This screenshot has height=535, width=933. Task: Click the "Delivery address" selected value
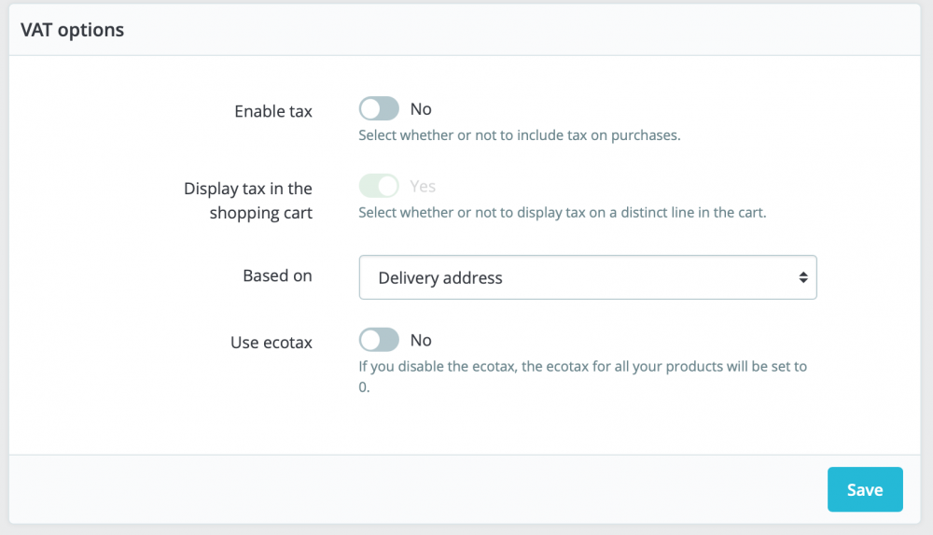(440, 278)
